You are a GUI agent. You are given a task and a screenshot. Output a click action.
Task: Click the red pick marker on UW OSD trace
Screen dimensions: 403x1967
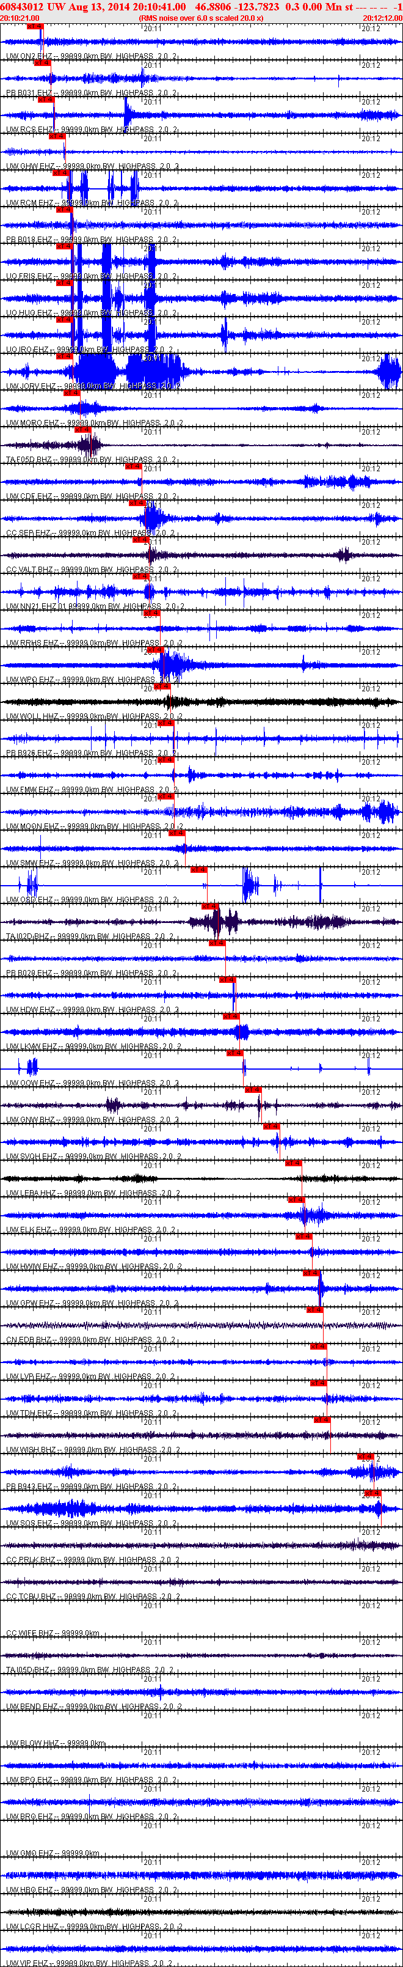[198, 870]
